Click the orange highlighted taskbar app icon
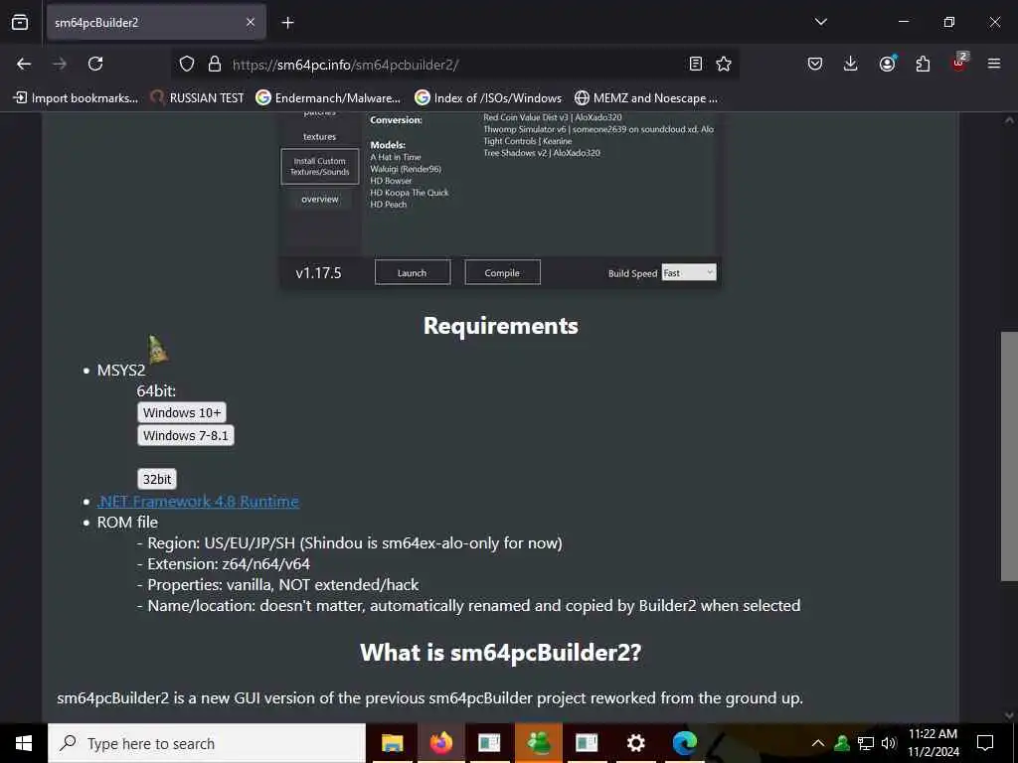1018x763 pixels. (x=538, y=743)
